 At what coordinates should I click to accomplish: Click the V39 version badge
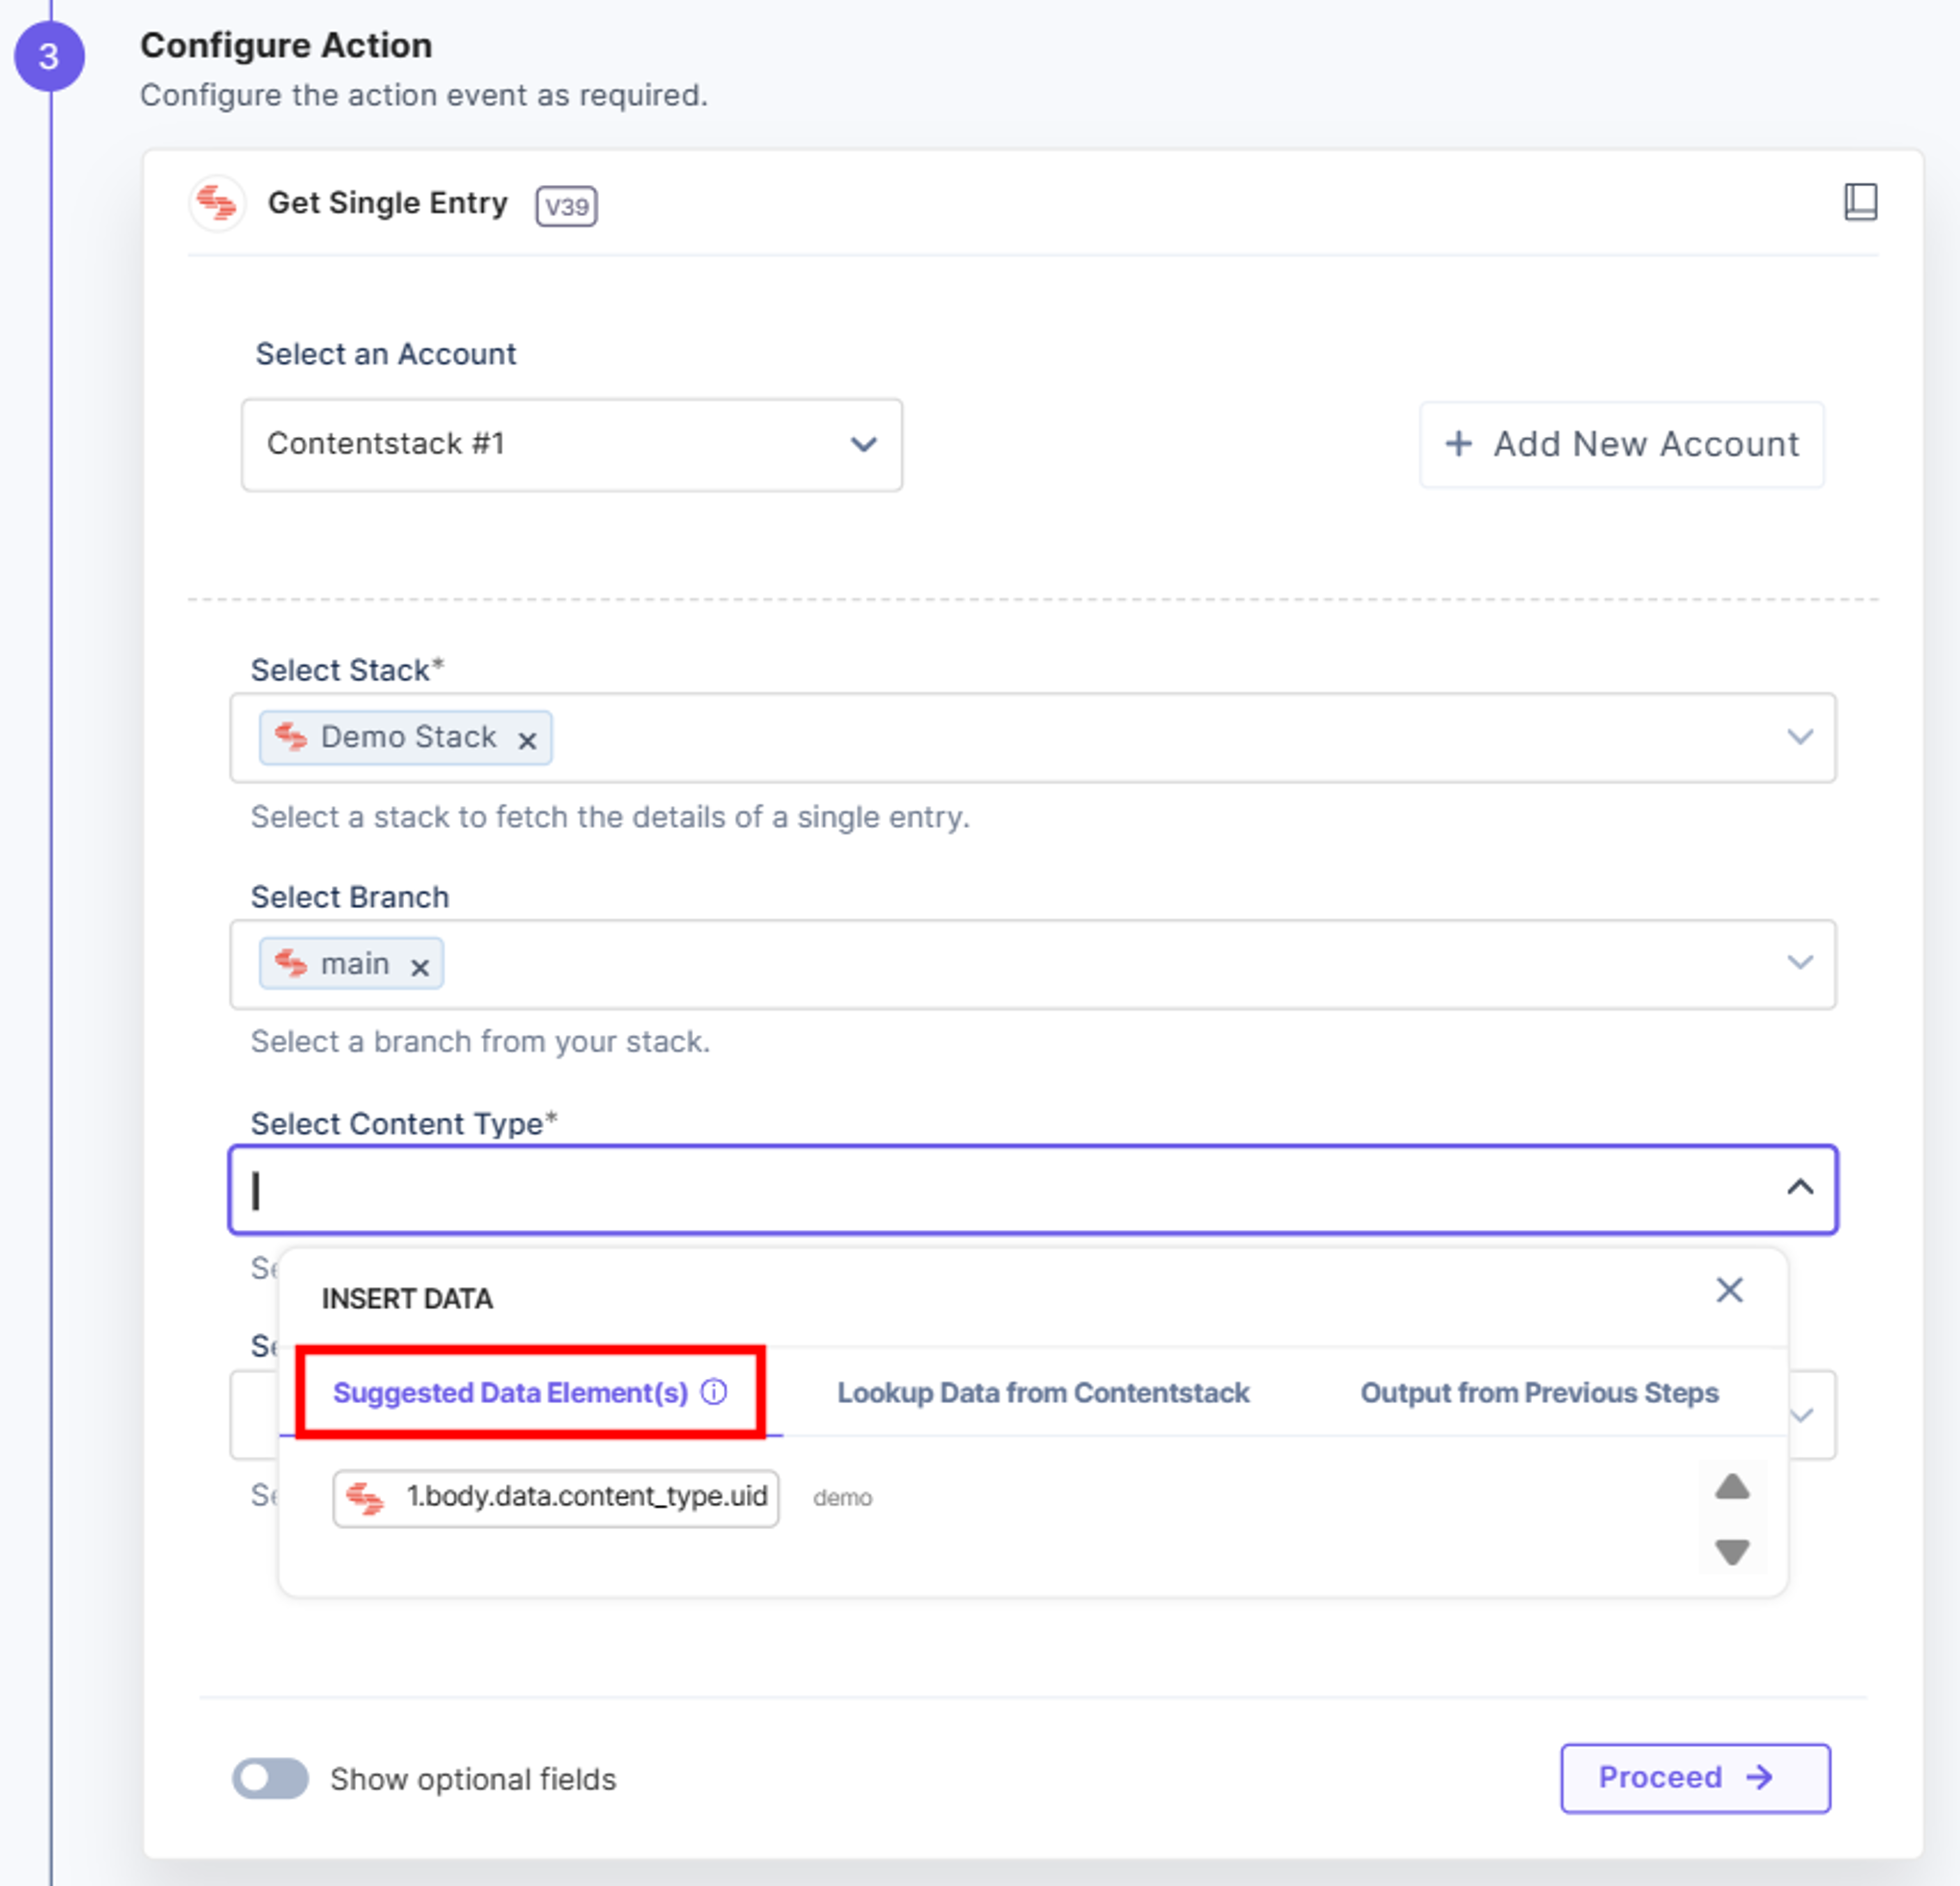[566, 206]
